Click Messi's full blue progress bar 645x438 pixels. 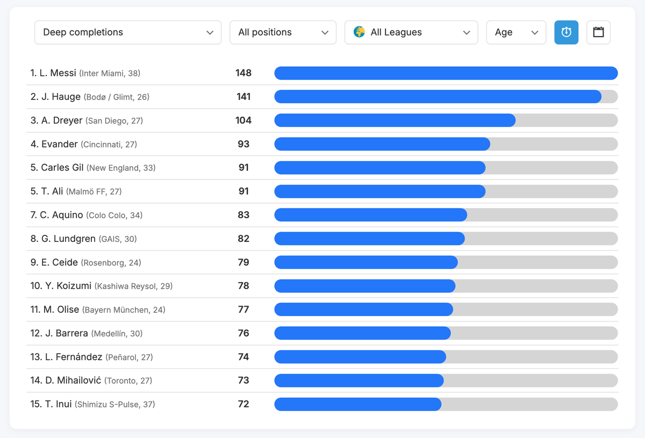pos(446,73)
